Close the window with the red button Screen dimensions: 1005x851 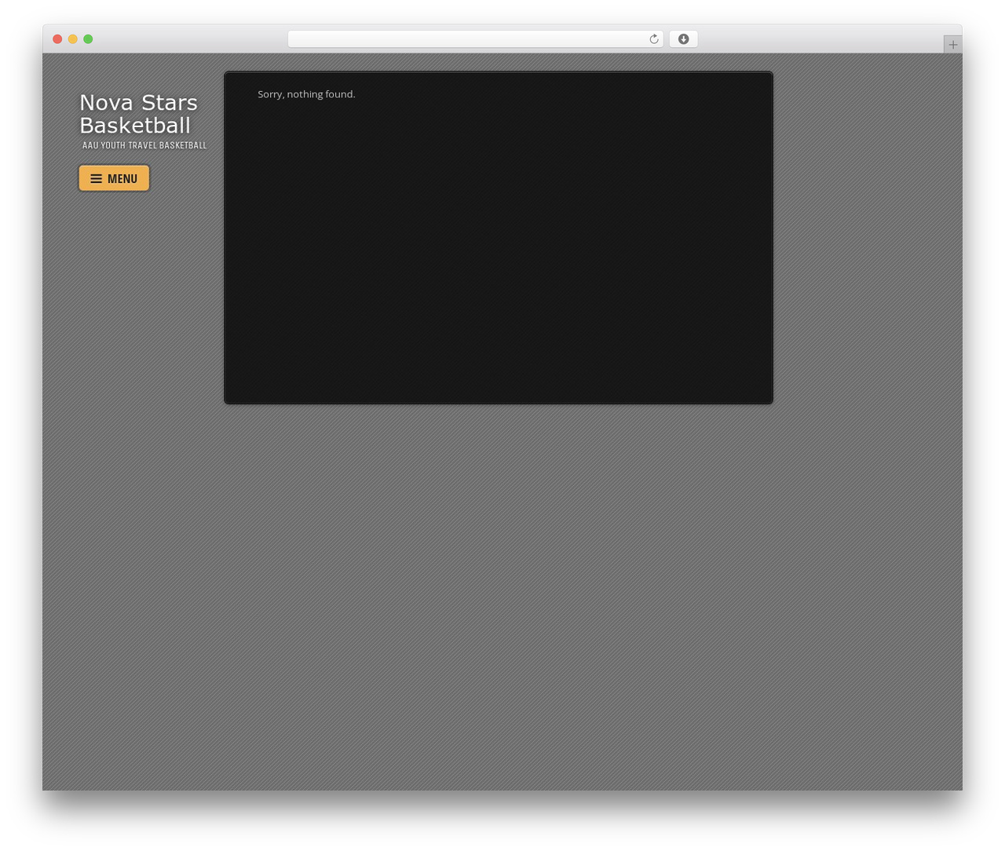(57, 39)
